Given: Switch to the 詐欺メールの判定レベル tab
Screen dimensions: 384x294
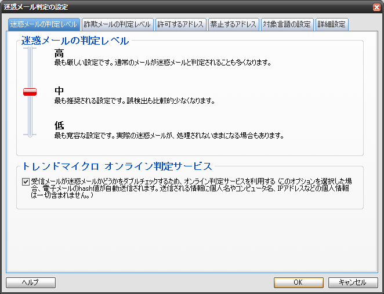Looking at the screenshot, I should (x=118, y=24).
